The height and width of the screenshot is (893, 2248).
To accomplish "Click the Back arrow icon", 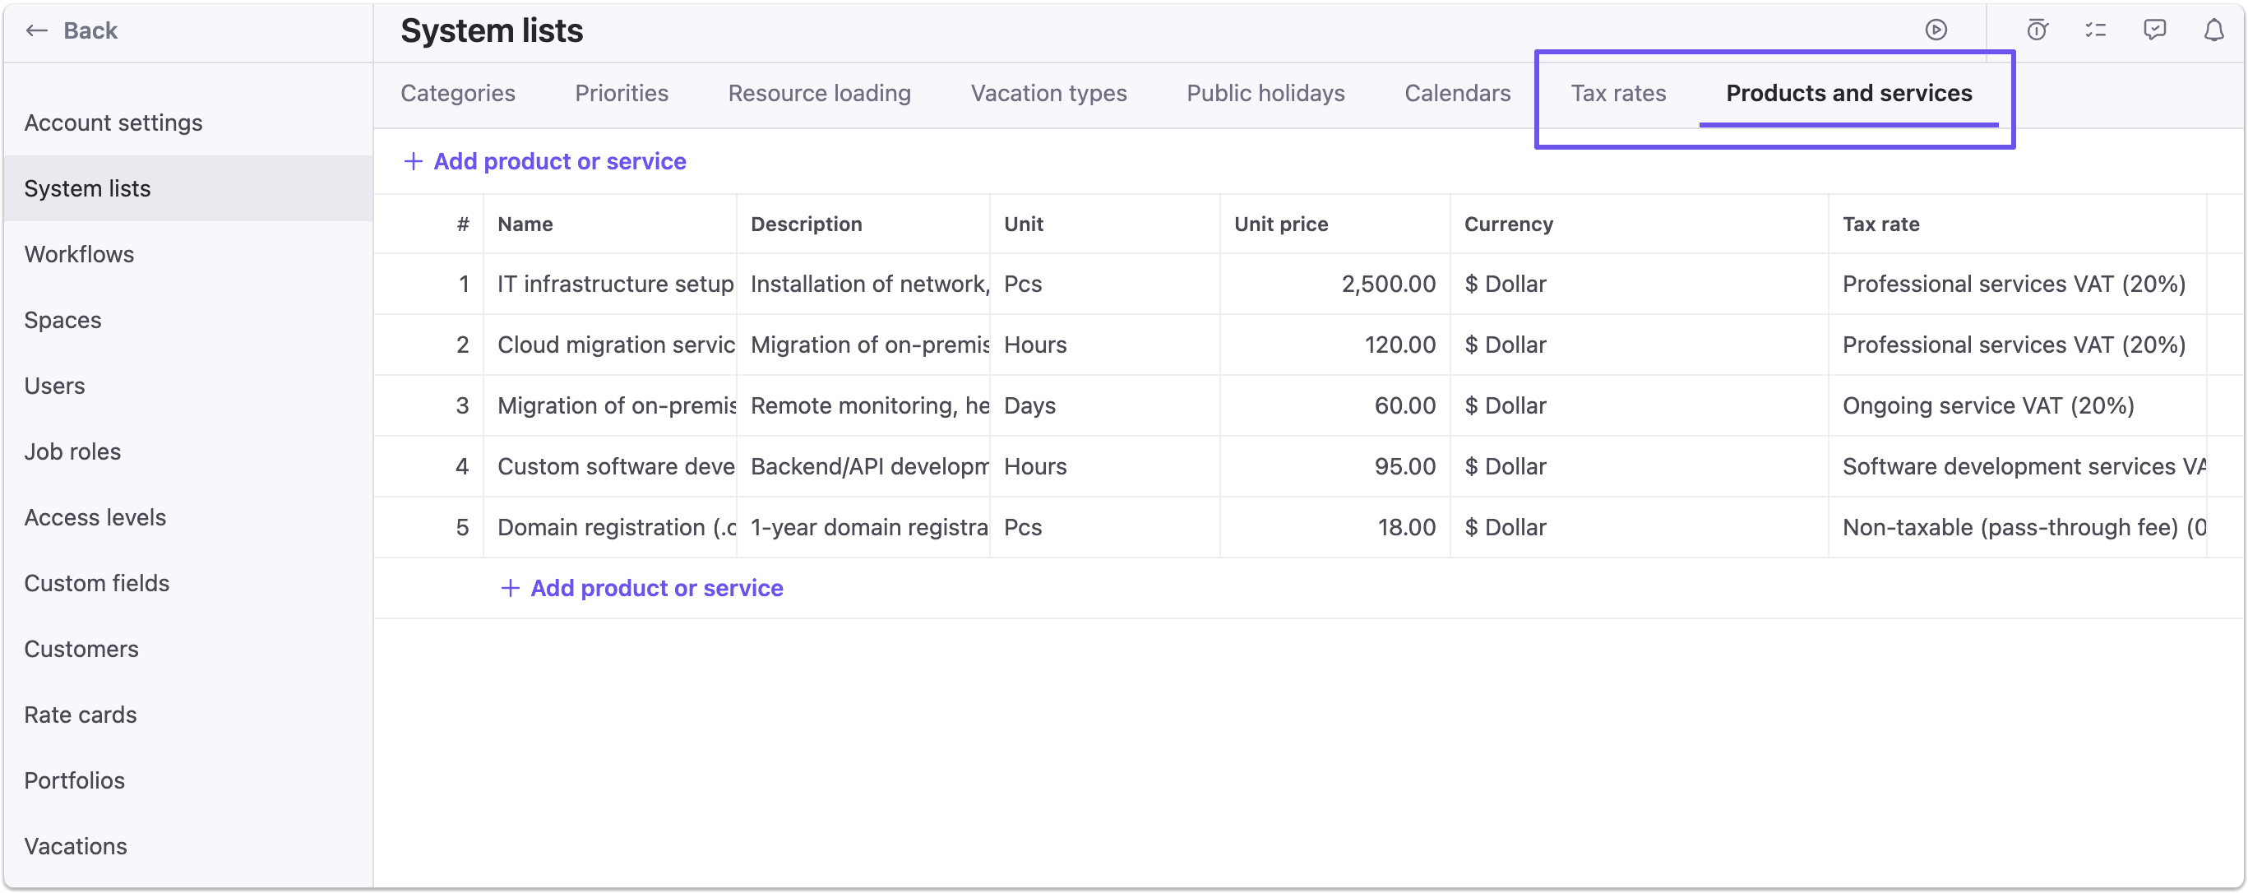I will tap(36, 30).
